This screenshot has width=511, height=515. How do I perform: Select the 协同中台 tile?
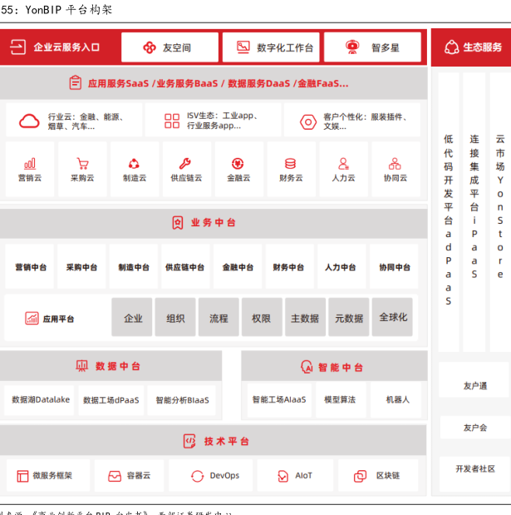click(x=394, y=267)
